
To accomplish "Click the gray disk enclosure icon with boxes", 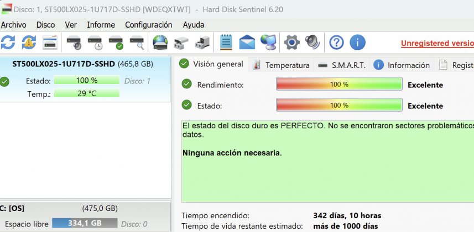I will [181, 43].
